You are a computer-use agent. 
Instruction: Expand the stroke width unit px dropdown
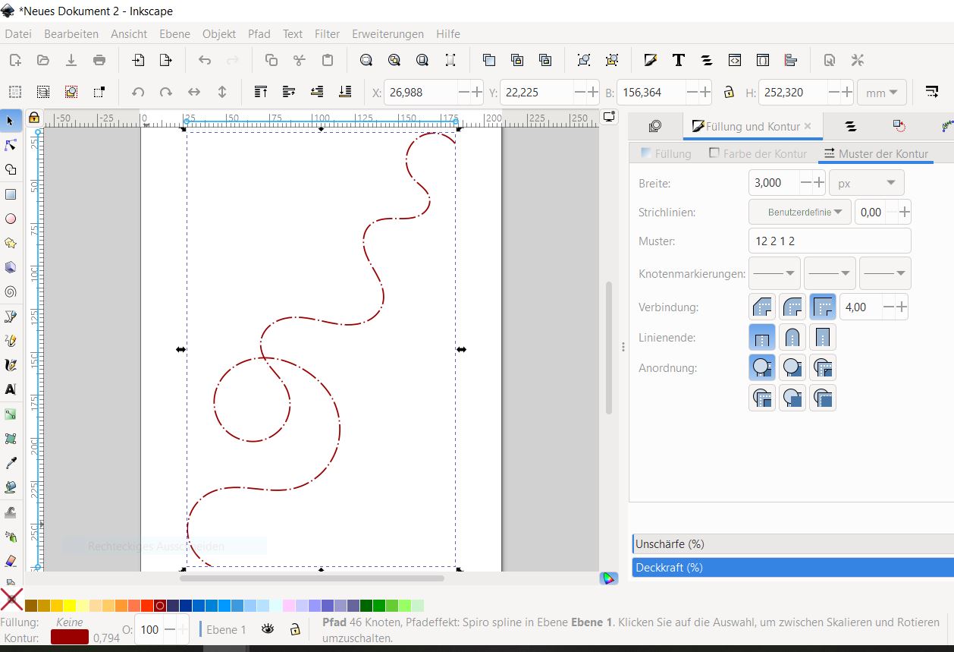pos(866,183)
